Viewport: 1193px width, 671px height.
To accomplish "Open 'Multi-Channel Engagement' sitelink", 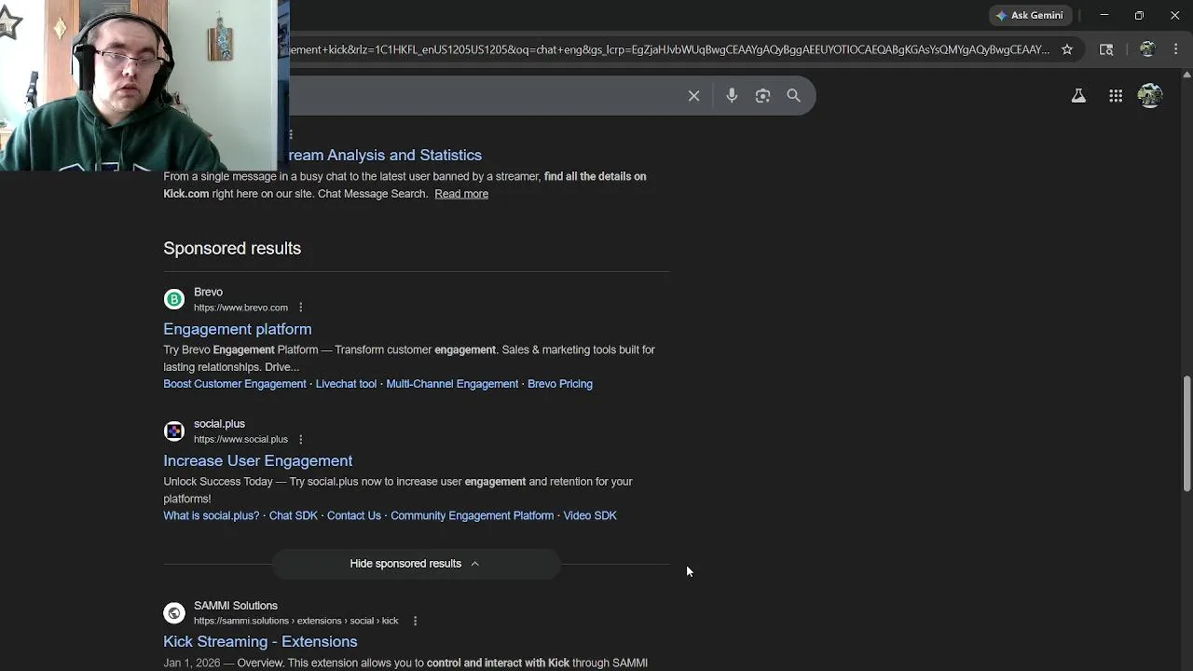I will [x=452, y=384].
